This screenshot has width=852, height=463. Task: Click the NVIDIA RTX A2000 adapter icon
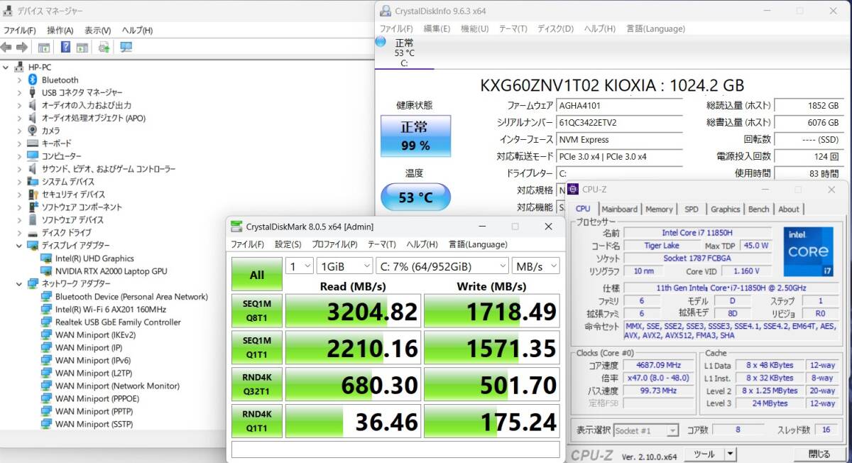pyautogui.click(x=47, y=271)
